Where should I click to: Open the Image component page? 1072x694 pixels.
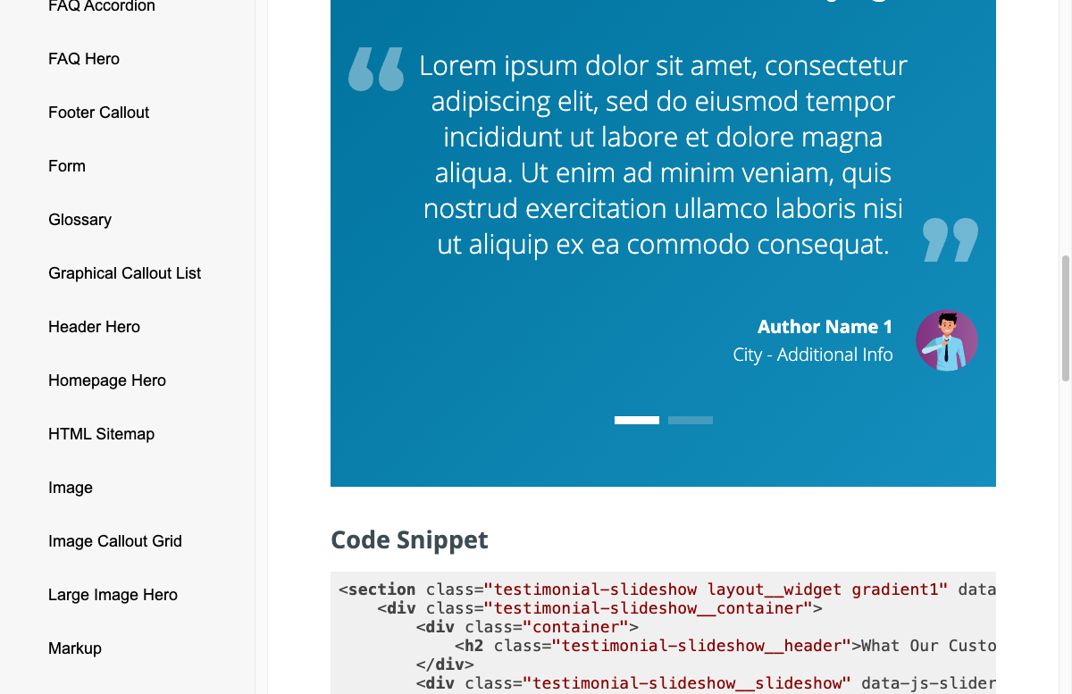tap(70, 488)
